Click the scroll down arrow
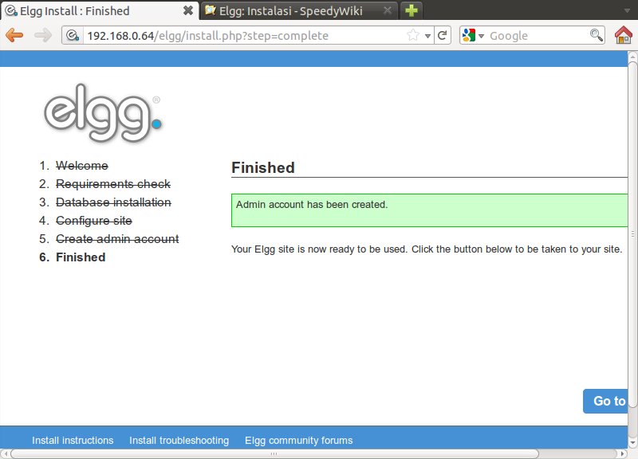The width and height of the screenshot is (638, 459). click(x=632, y=442)
